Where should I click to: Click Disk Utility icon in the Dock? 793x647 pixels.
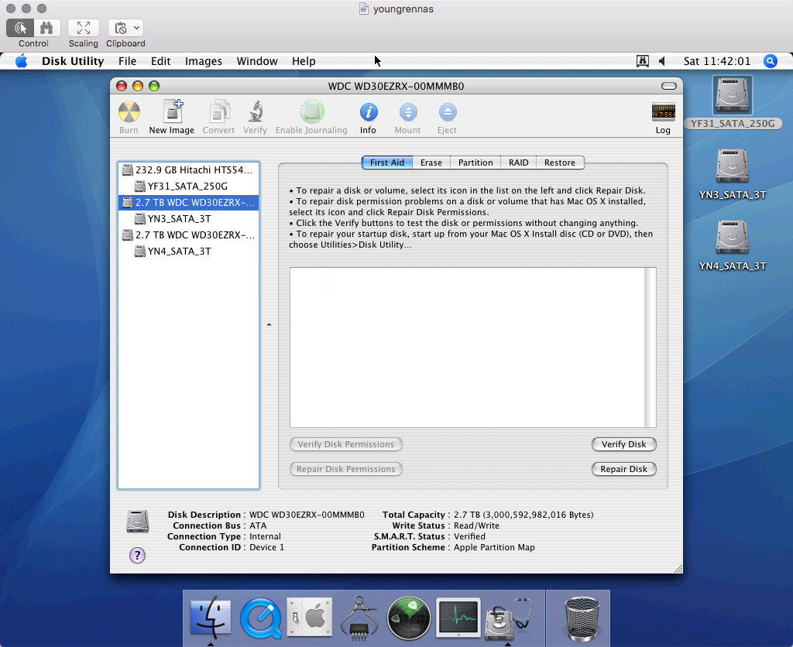pyautogui.click(x=508, y=618)
